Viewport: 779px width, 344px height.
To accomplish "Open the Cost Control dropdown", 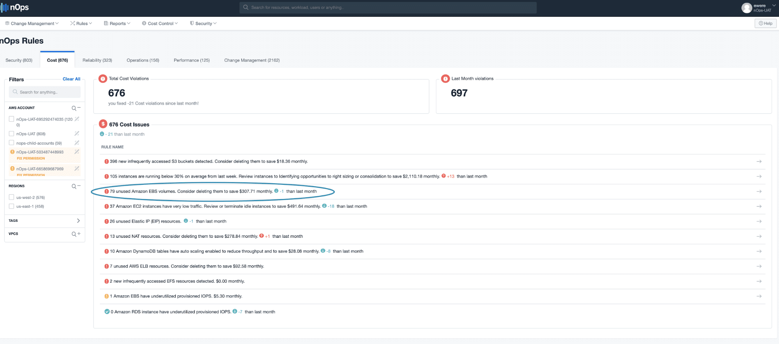I will click(x=160, y=23).
